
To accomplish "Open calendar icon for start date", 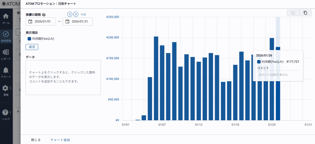I will point(30,21).
